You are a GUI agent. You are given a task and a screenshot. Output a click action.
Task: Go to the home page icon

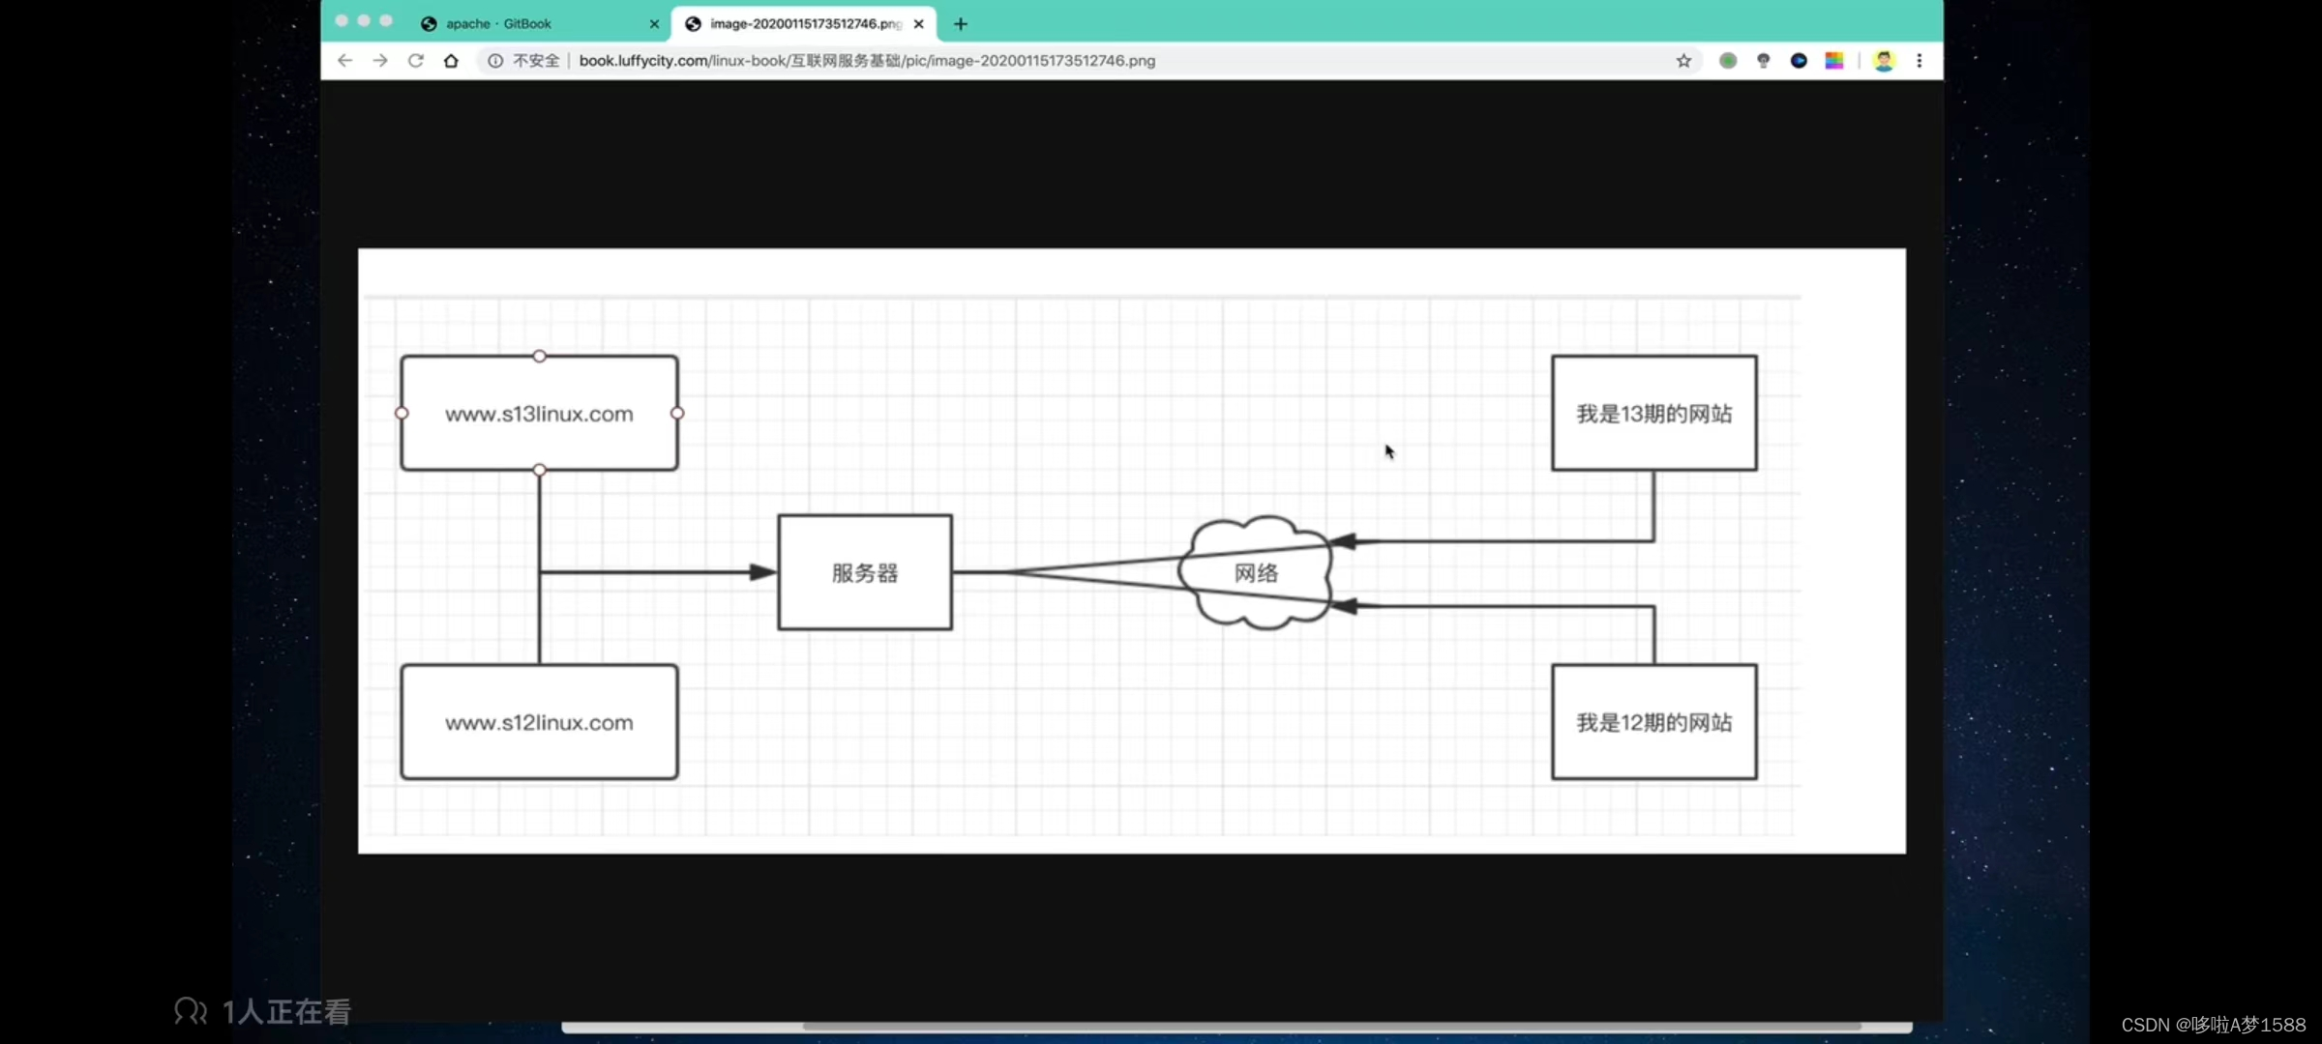[451, 61]
